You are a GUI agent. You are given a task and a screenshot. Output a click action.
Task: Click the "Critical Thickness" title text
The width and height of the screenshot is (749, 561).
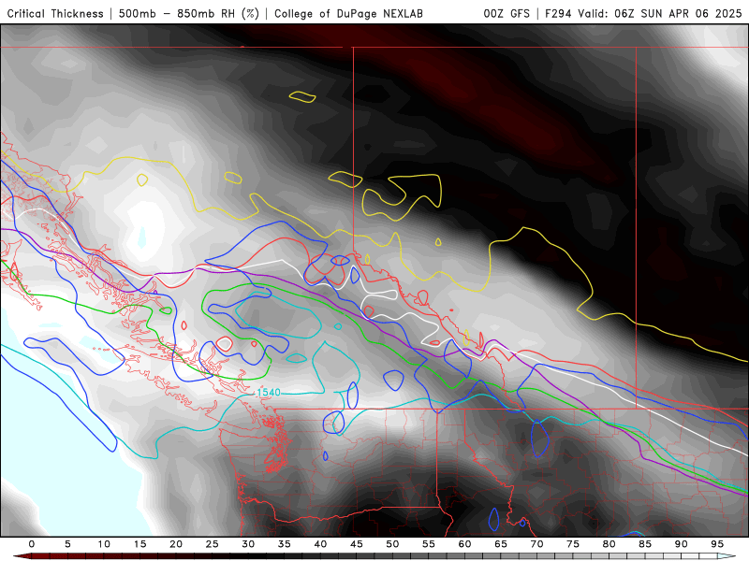[x=55, y=13]
